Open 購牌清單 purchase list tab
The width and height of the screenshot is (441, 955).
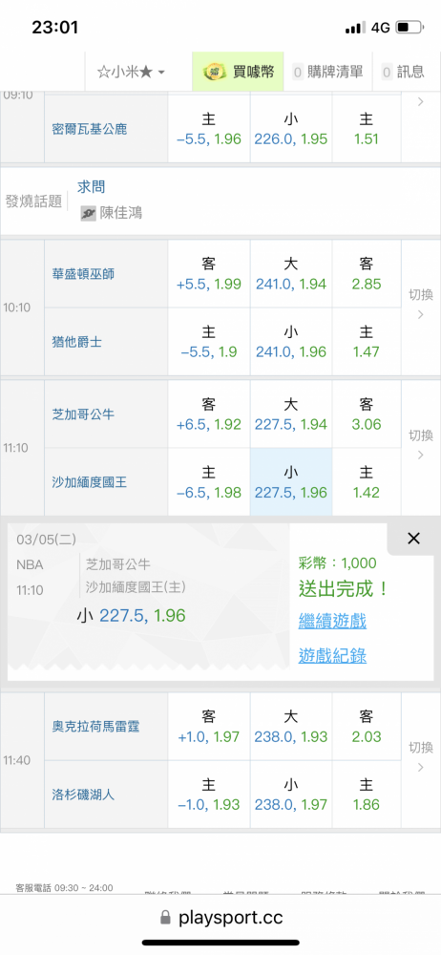[327, 72]
